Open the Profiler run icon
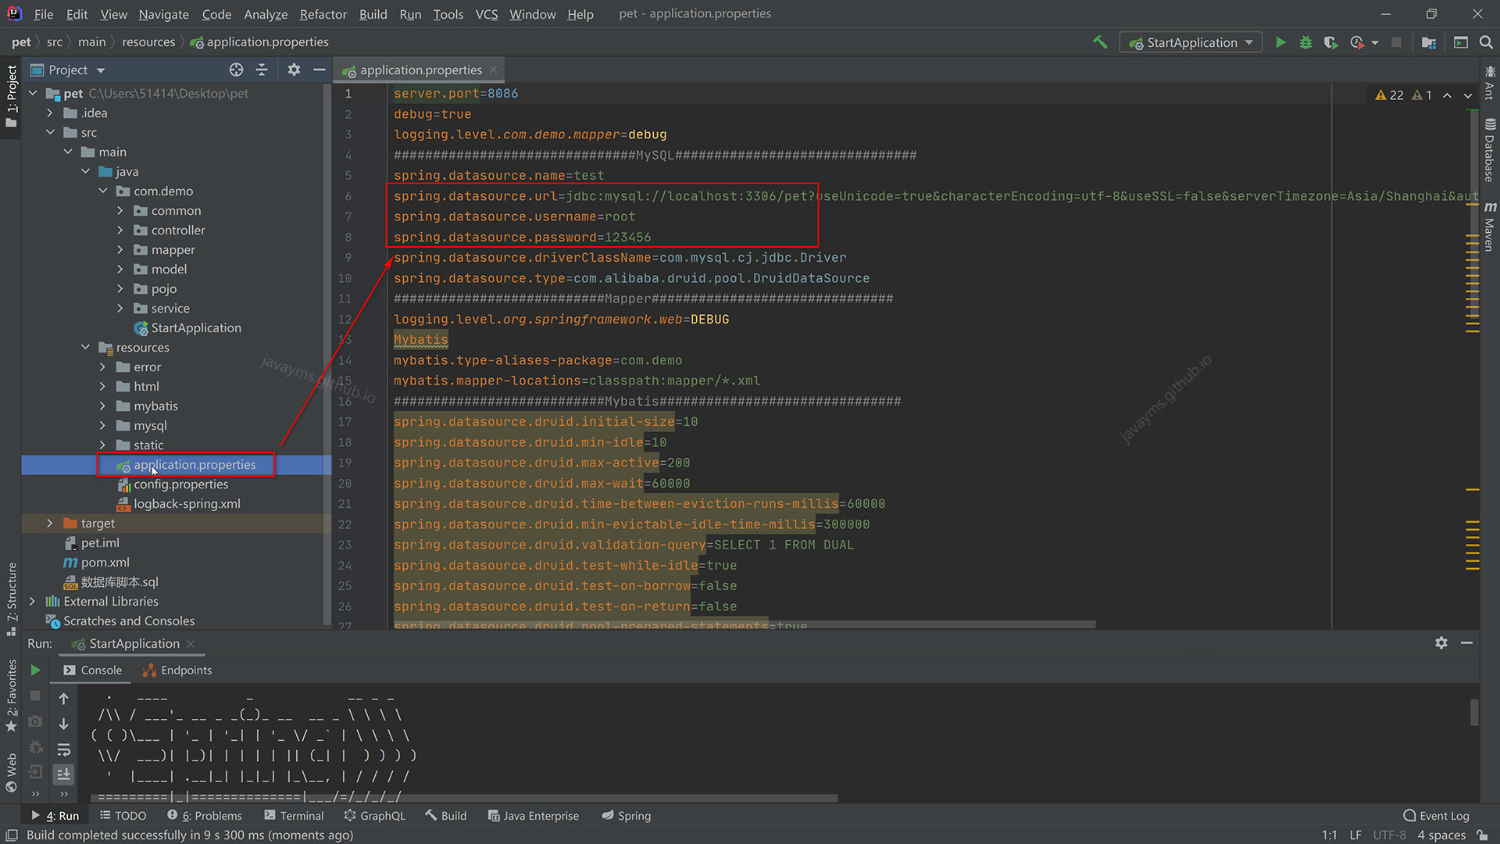 click(1357, 42)
